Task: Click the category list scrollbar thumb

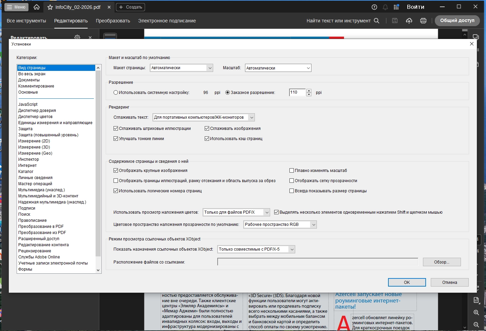Action: pyautogui.click(x=98, y=163)
